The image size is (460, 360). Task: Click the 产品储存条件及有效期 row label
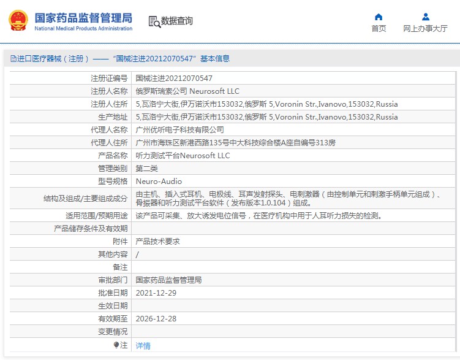click(x=91, y=229)
